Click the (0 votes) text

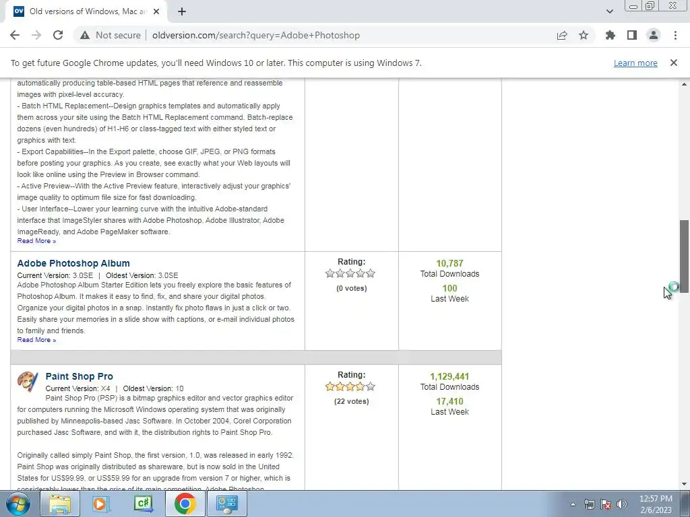(352, 288)
